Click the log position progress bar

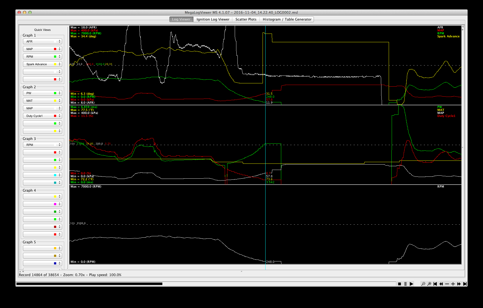(x=206, y=284)
